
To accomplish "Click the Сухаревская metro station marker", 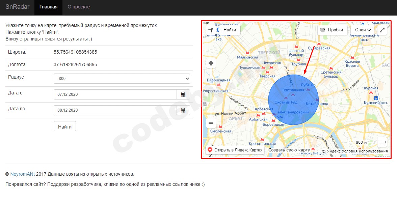I will pos(319,44).
